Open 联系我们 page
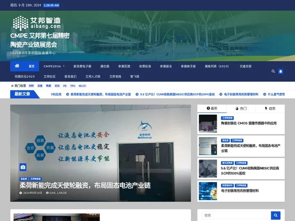 point(70,77)
